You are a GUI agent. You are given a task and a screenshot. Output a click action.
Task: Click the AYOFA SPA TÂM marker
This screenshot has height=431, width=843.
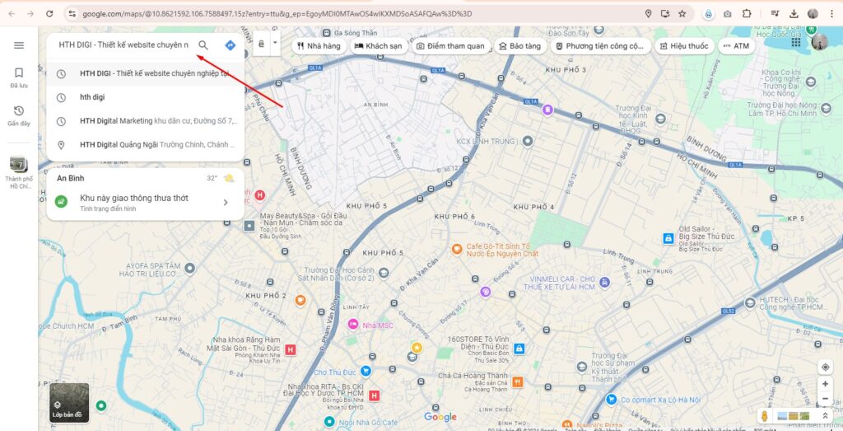tap(189, 268)
